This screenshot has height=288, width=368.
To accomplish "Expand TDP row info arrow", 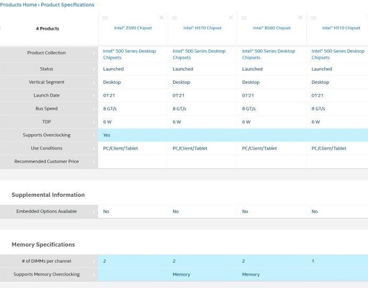I will [94, 122].
